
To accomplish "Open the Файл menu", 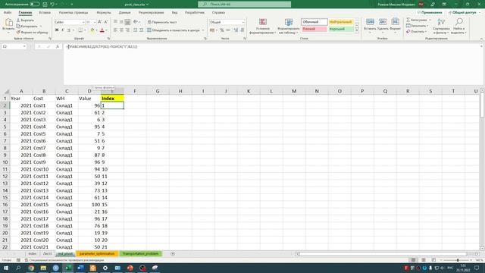I will click(8, 13).
